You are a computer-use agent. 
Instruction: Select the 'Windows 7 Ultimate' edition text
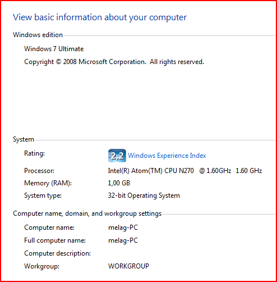[x=54, y=49]
